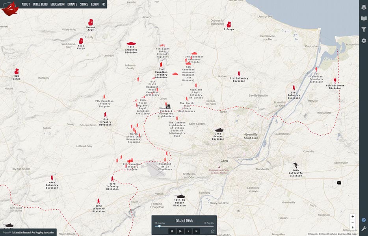Step forward one day on timeline
The height and width of the screenshot is (236, 368).
pos(188,231)
